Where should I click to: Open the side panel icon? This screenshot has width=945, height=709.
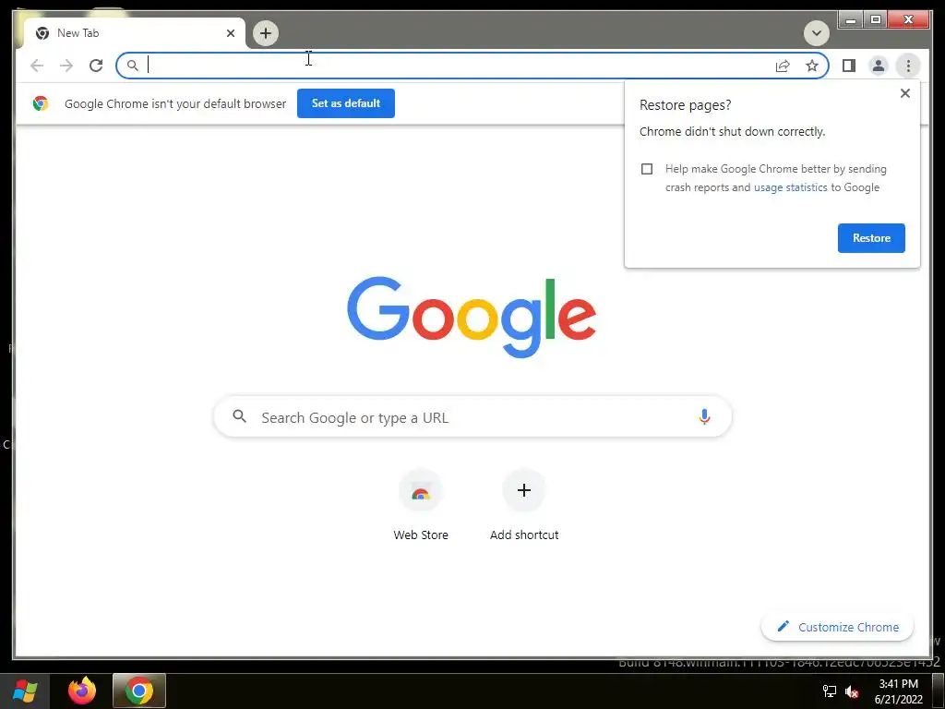click(x=849, y=66)
